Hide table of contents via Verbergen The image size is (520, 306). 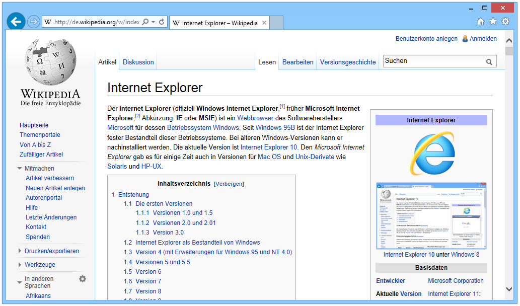(229, 184)
